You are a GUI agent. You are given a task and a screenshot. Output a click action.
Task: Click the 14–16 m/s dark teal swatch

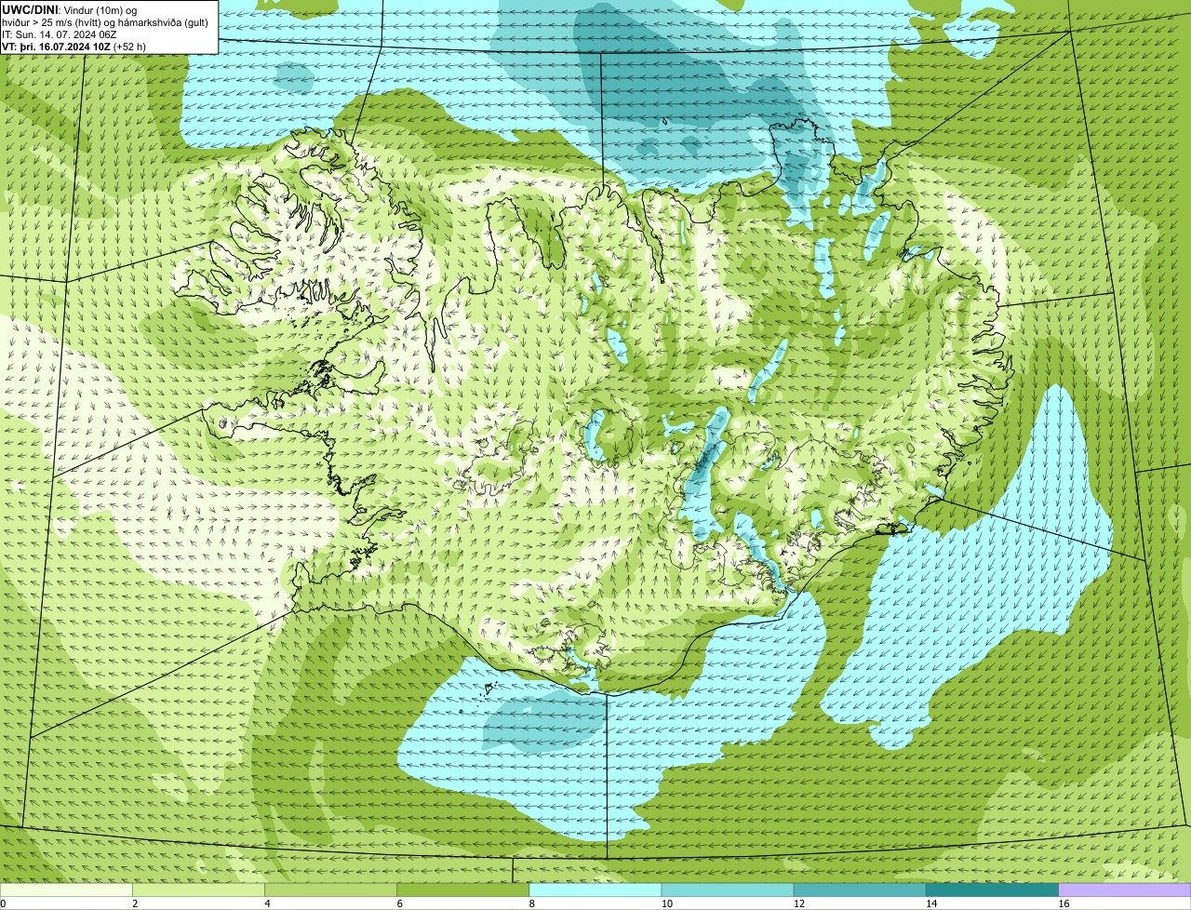pos(993,890)
